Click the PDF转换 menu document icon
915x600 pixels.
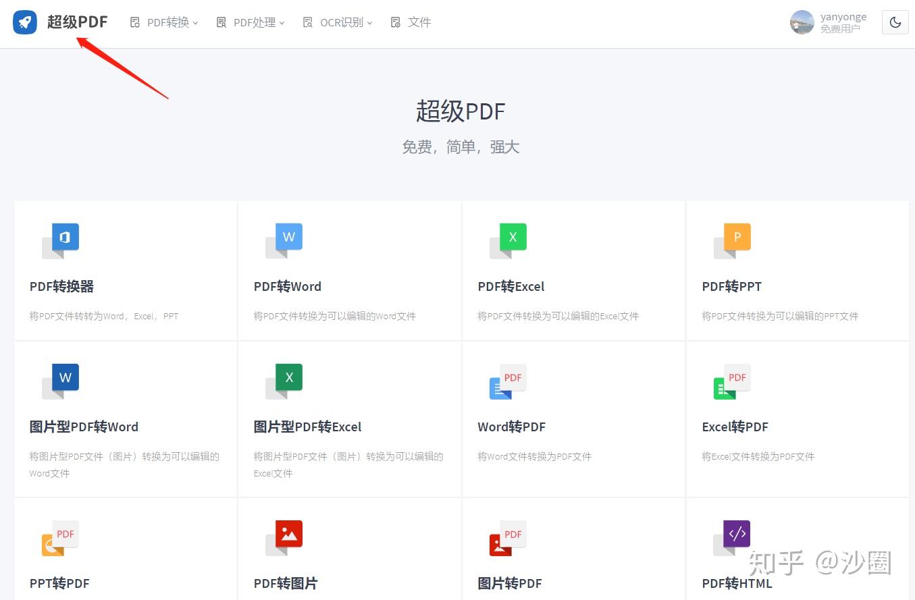[x=135, y=22]
